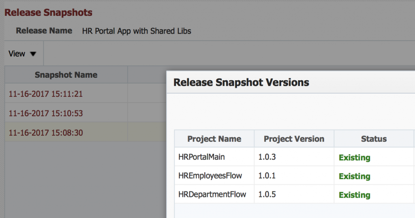This screenshot has width=415, height=218.
Task: Click the HR Portal App release name
Action: [x=137, y=31]
